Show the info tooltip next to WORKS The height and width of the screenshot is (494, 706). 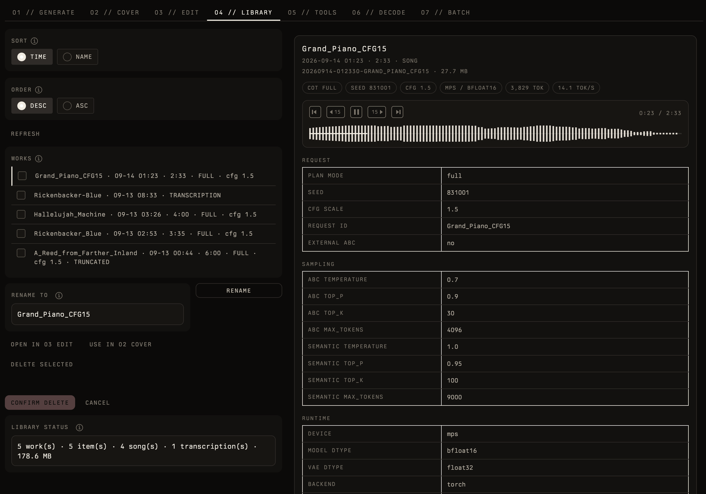(39, 159)
